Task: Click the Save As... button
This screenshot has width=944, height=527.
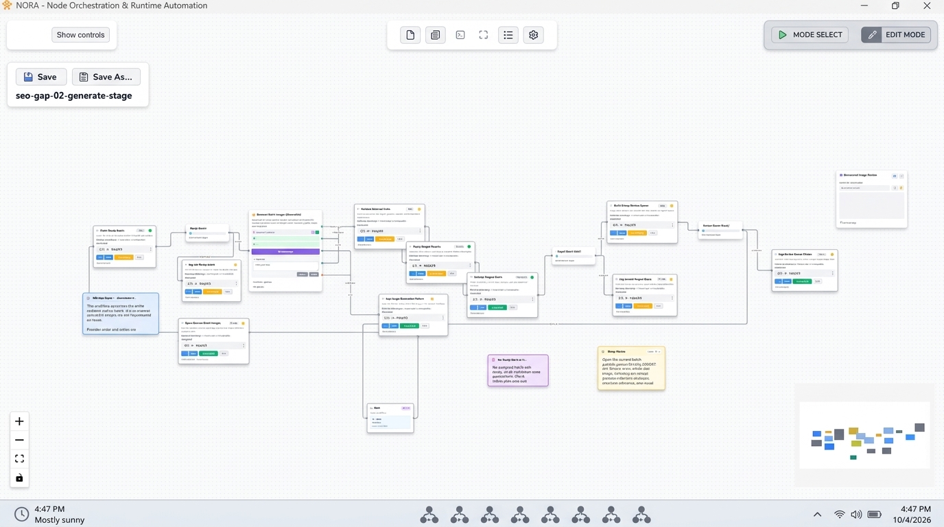Action: click(106, 77)
